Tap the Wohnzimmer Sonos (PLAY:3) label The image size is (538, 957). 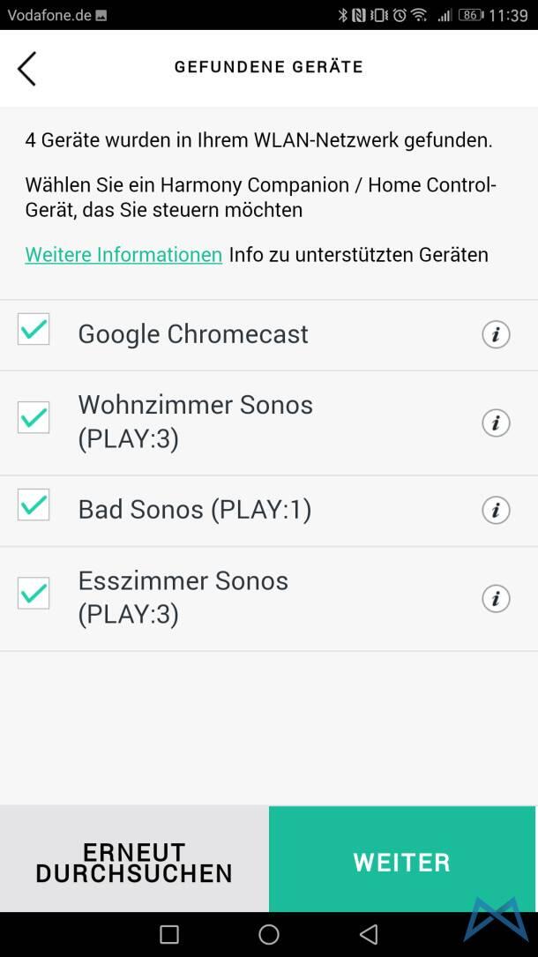195,421
